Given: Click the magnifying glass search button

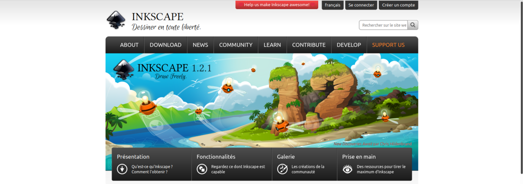Looking at the screenshot, I should point(413,25).
